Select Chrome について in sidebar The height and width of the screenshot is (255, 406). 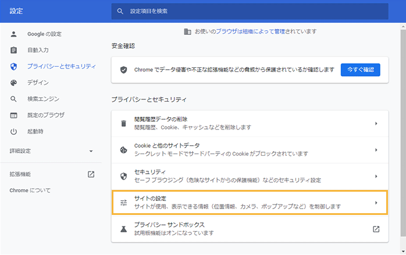[30, 191]
